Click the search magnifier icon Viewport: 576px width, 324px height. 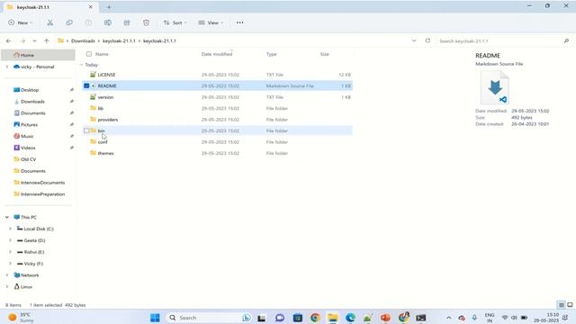click(x=566, y=40)
